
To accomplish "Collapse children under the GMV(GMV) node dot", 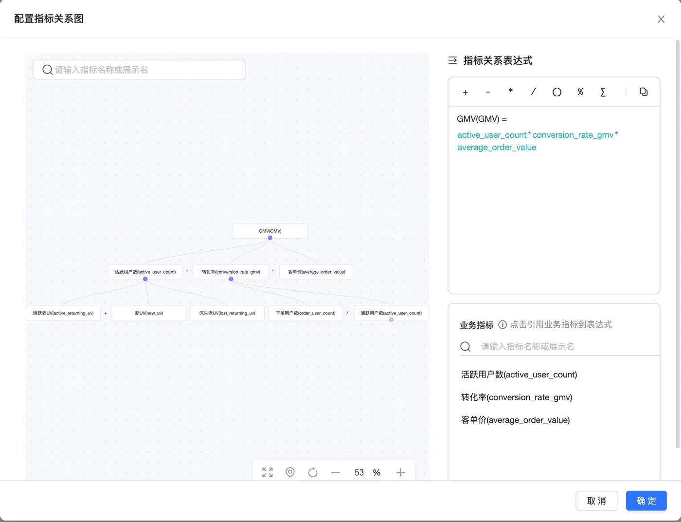I will pyautogui.click(x=270, y=238).
